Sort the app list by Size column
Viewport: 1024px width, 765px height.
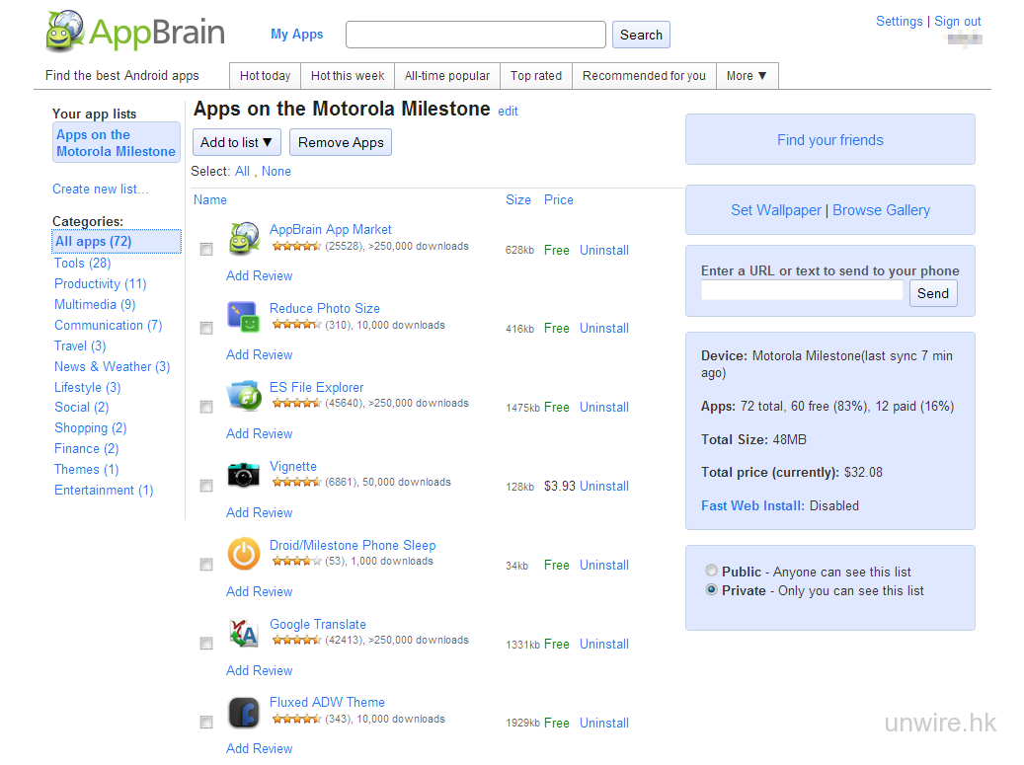pos(518,199)
